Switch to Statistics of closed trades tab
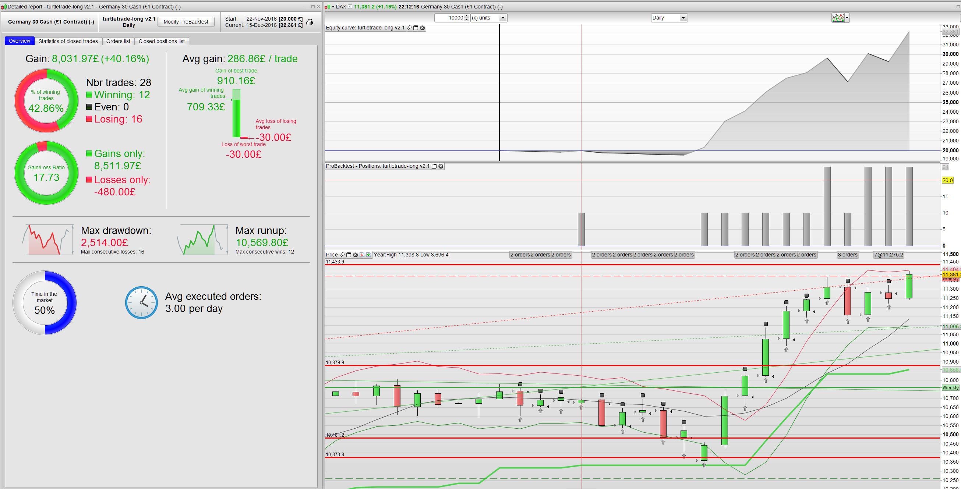 pyautogui.click(x=68, y=41)
